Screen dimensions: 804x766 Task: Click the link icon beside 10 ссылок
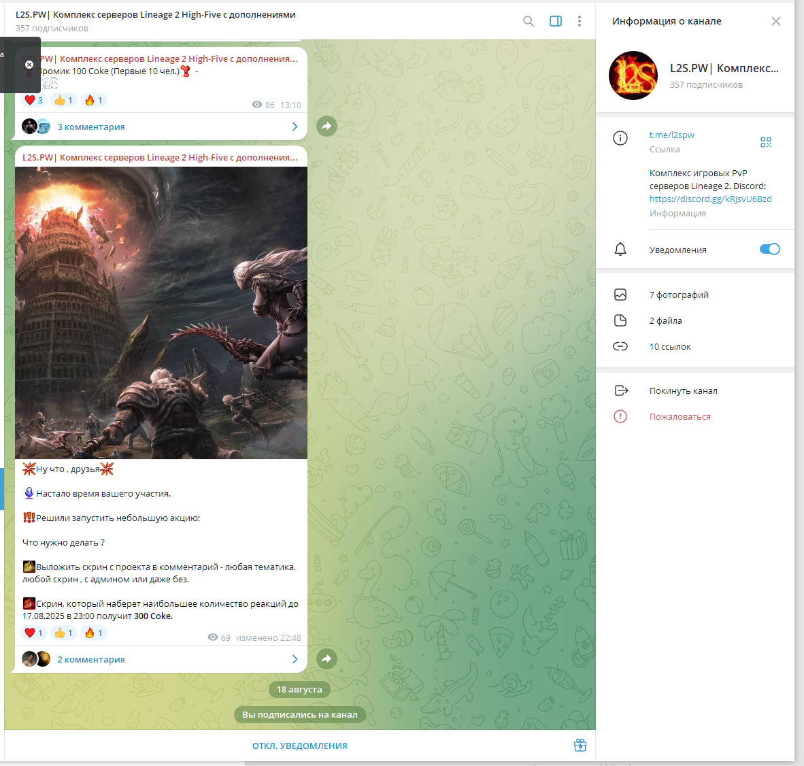pyautogui.click(x=620, y=346)
